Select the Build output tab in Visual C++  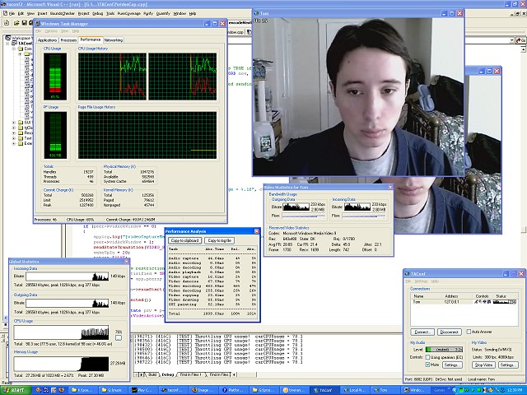[152, 374]
